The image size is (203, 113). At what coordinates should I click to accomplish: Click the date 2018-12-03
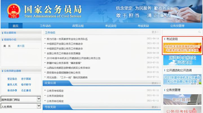153,58
